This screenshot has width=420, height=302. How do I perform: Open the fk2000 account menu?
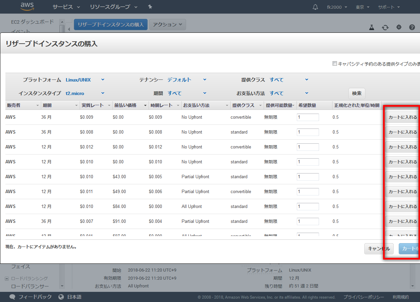coord(337,7)
